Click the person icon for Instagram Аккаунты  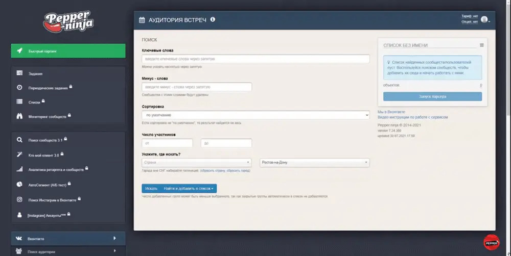pos(19,215)
